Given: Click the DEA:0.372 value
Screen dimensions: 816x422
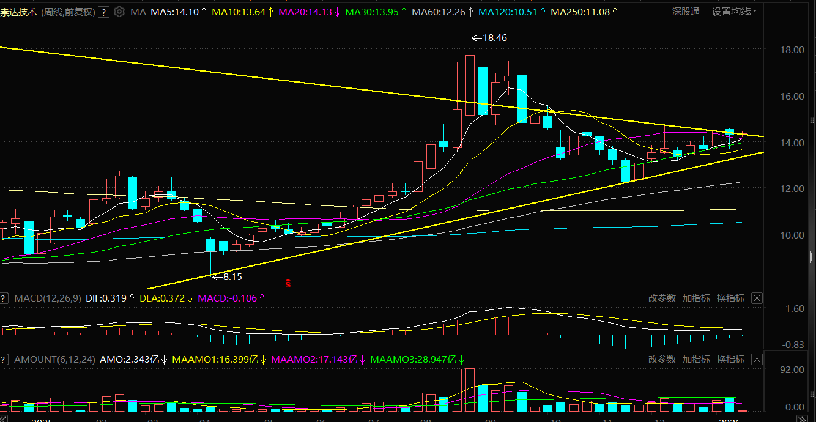Looking at the screenshot, I should pyautogui.click(x=162, y=298).
